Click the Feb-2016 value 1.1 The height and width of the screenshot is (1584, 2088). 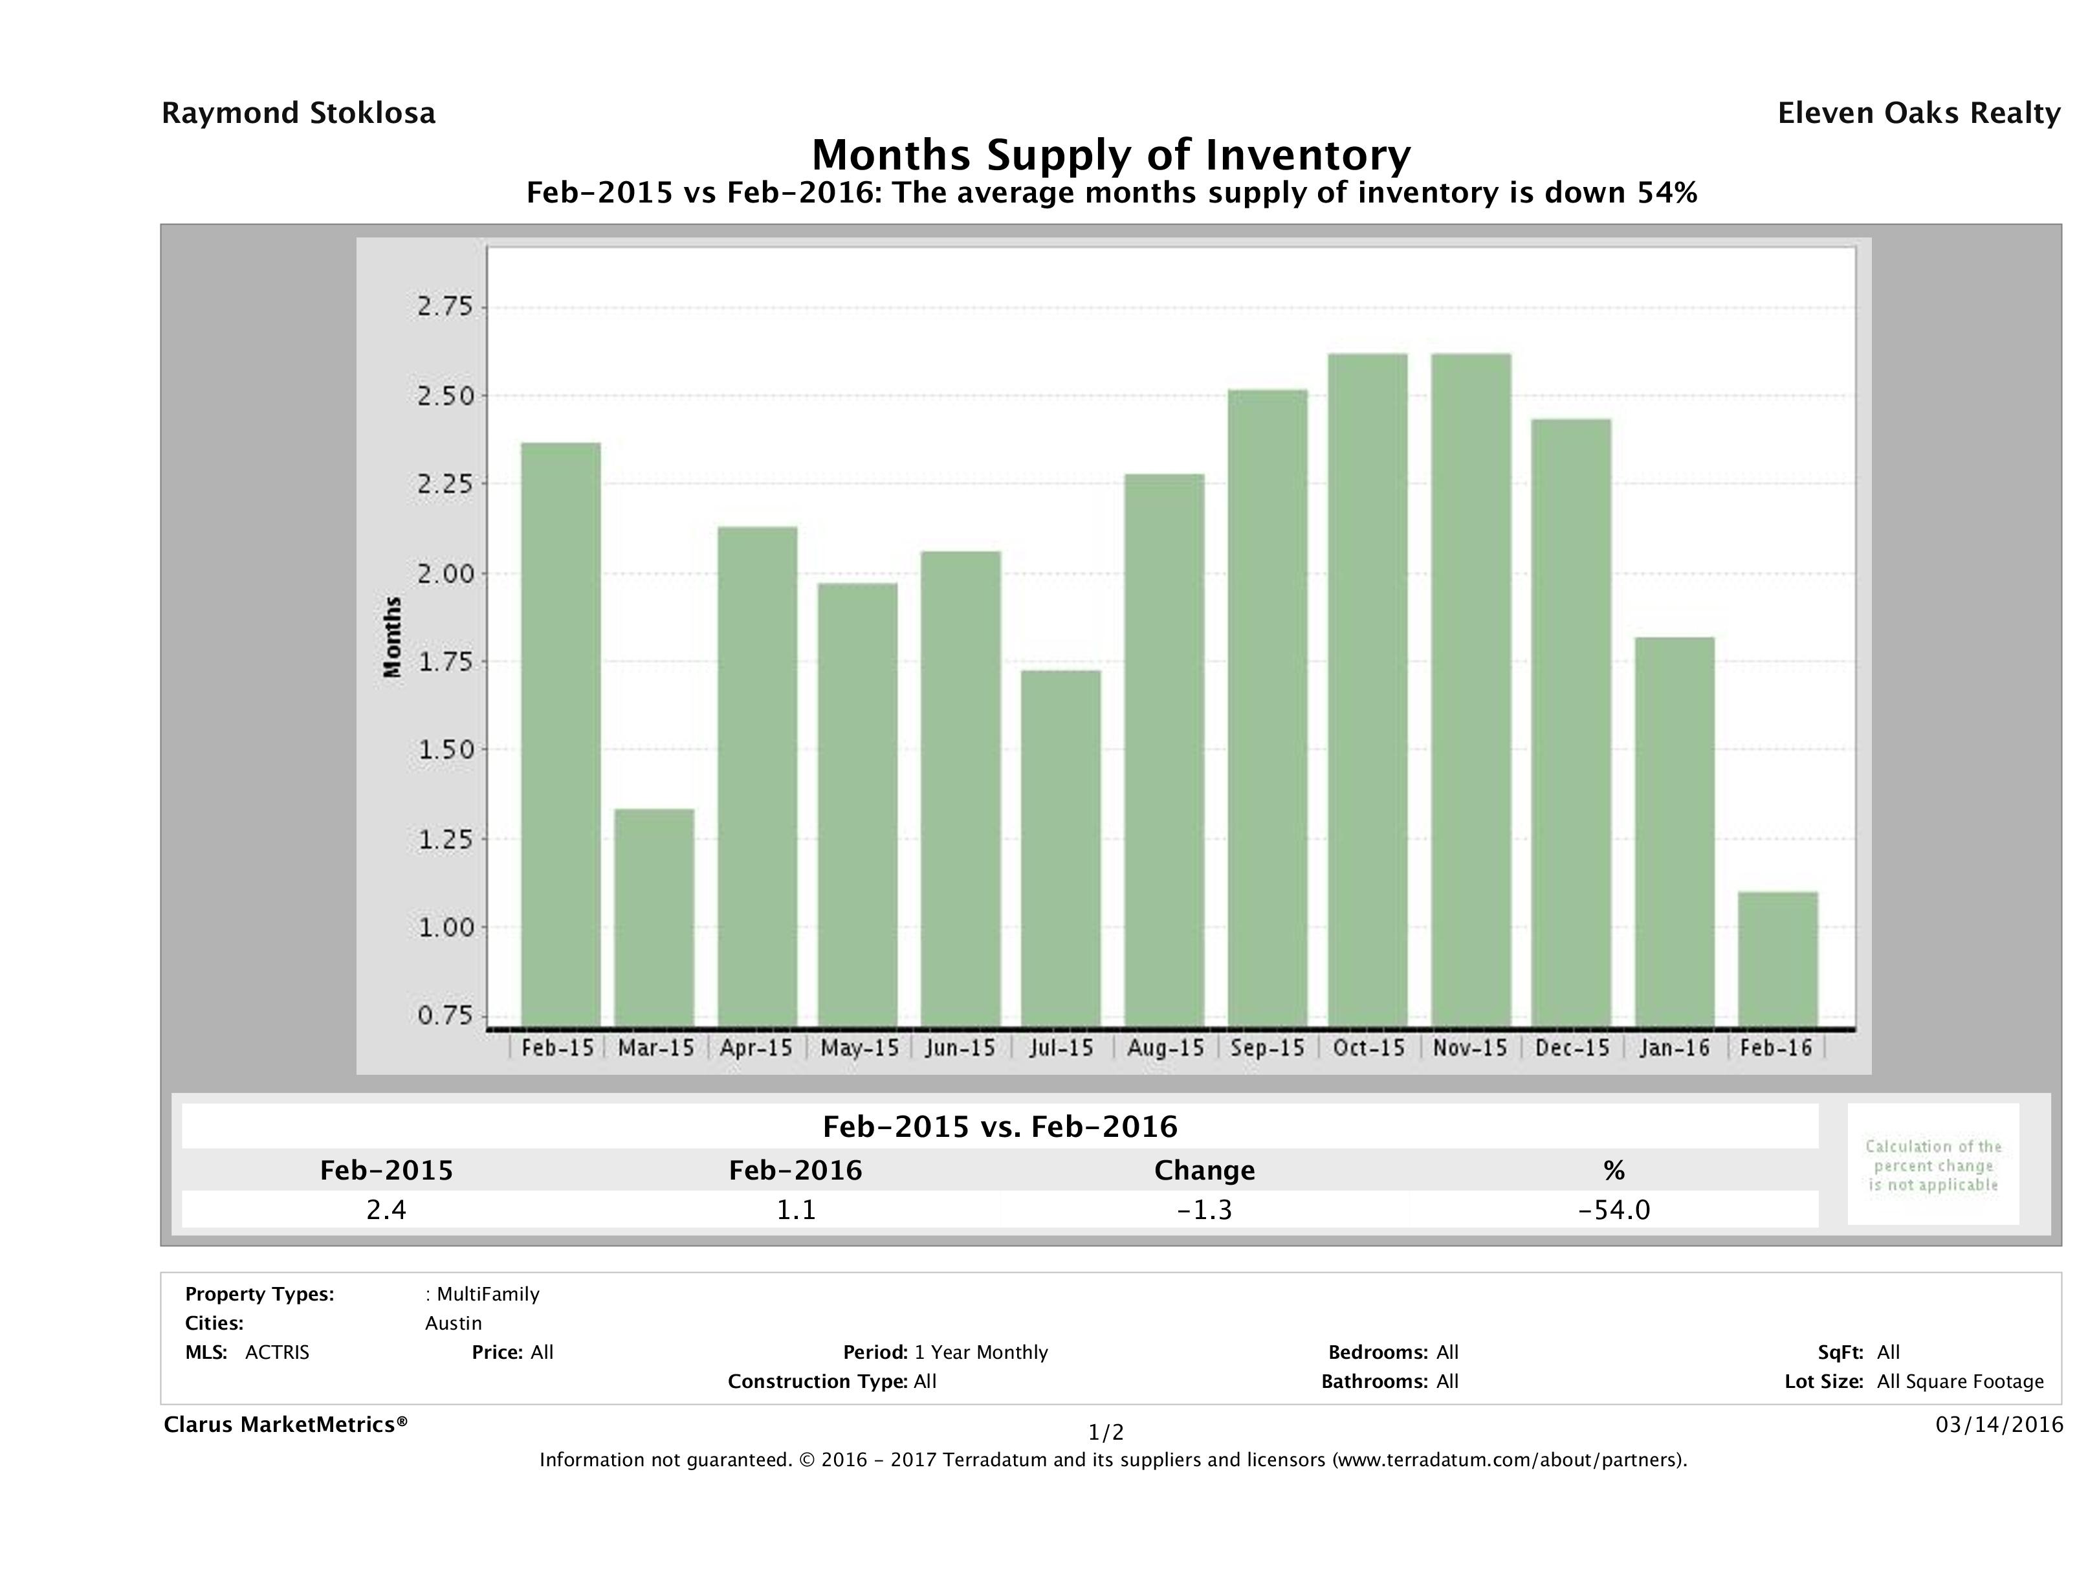click(x=796, y=1210)
